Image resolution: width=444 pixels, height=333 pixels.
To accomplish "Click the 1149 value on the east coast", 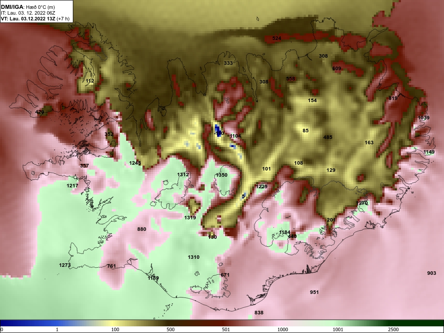I will point(429,152).
